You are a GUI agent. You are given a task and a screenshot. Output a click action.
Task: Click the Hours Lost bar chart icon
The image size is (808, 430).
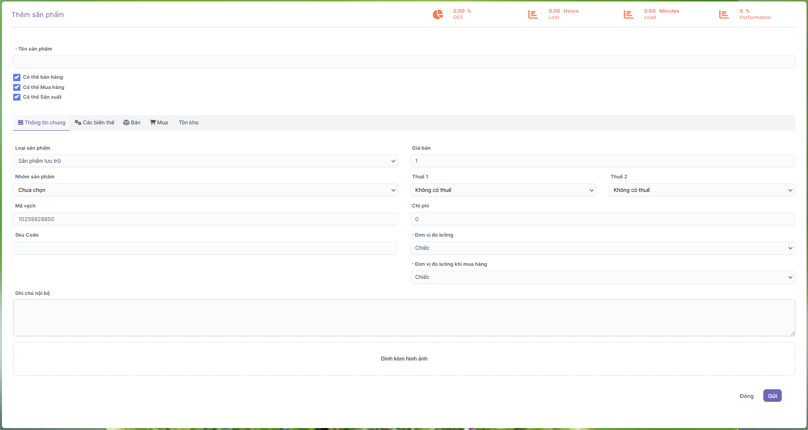point(533,15)
